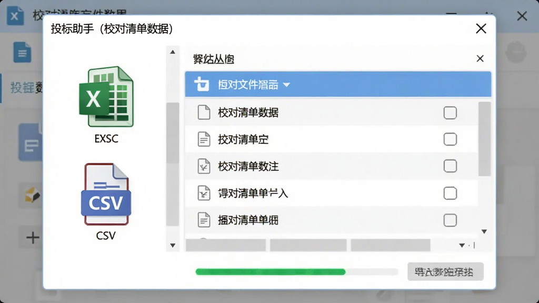The width and height of the screenshot is (539, 303).
Task: Click the file icon beside 校对清单数据
Action: pos(204,113)
